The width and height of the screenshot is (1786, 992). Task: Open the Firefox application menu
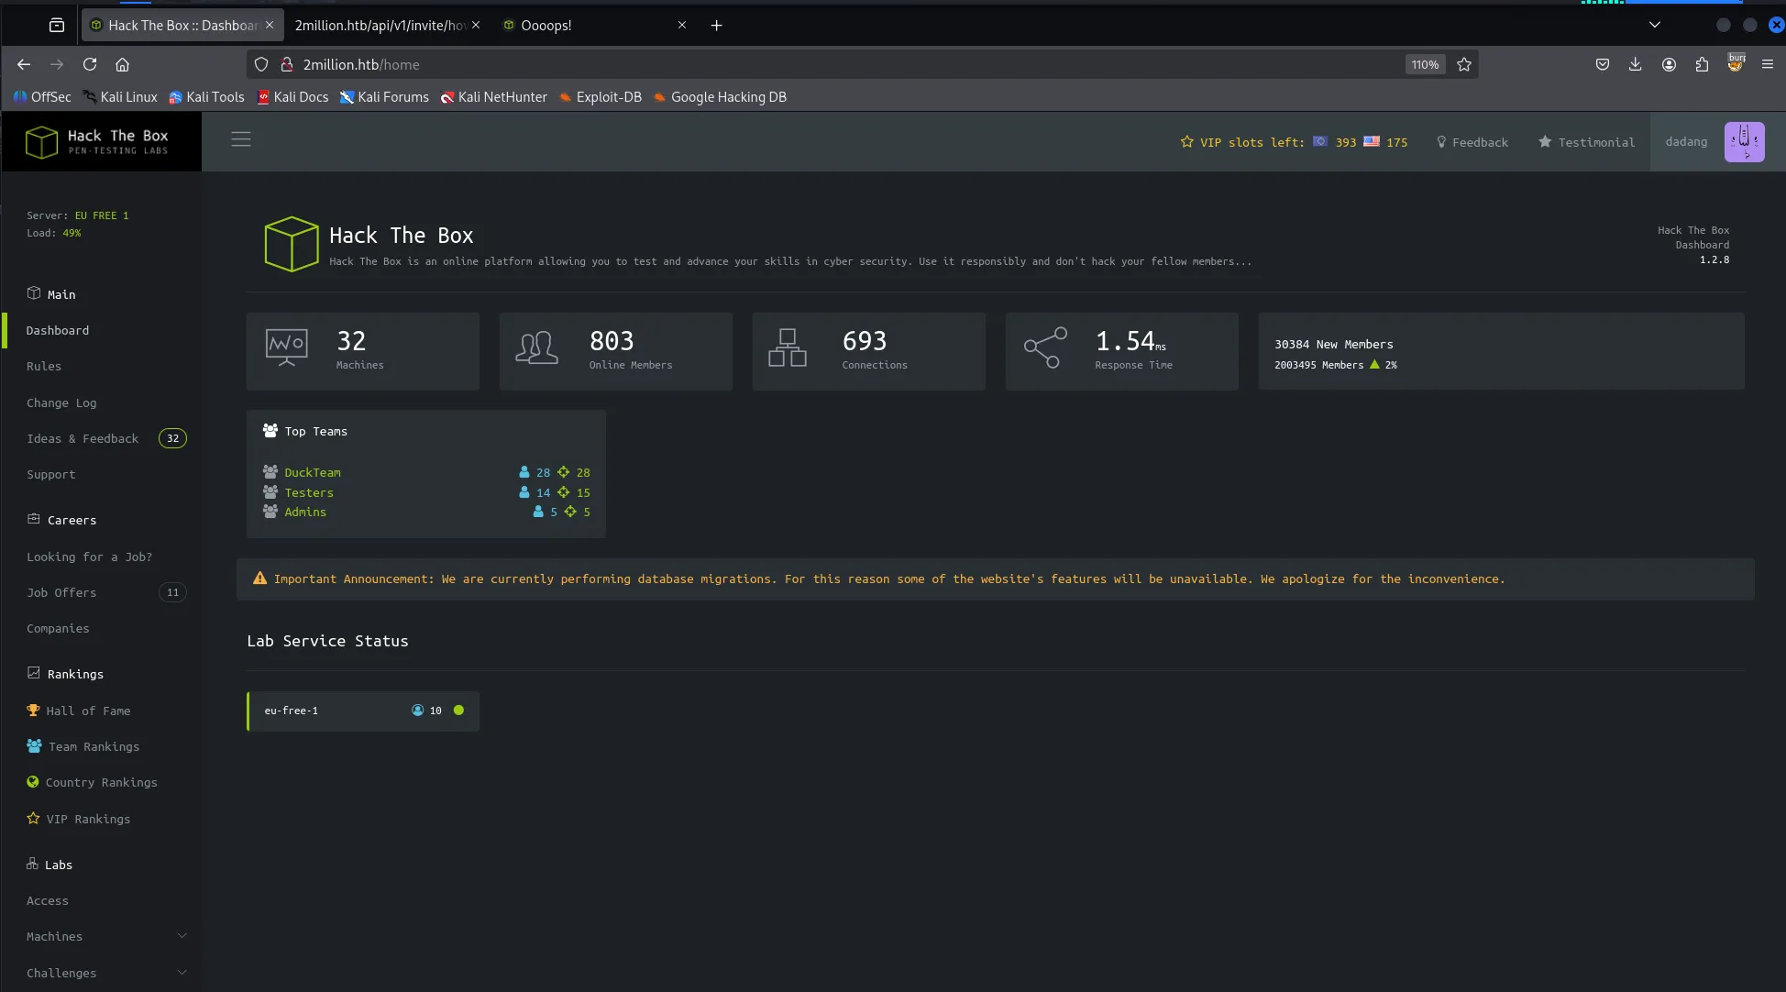1768,65
